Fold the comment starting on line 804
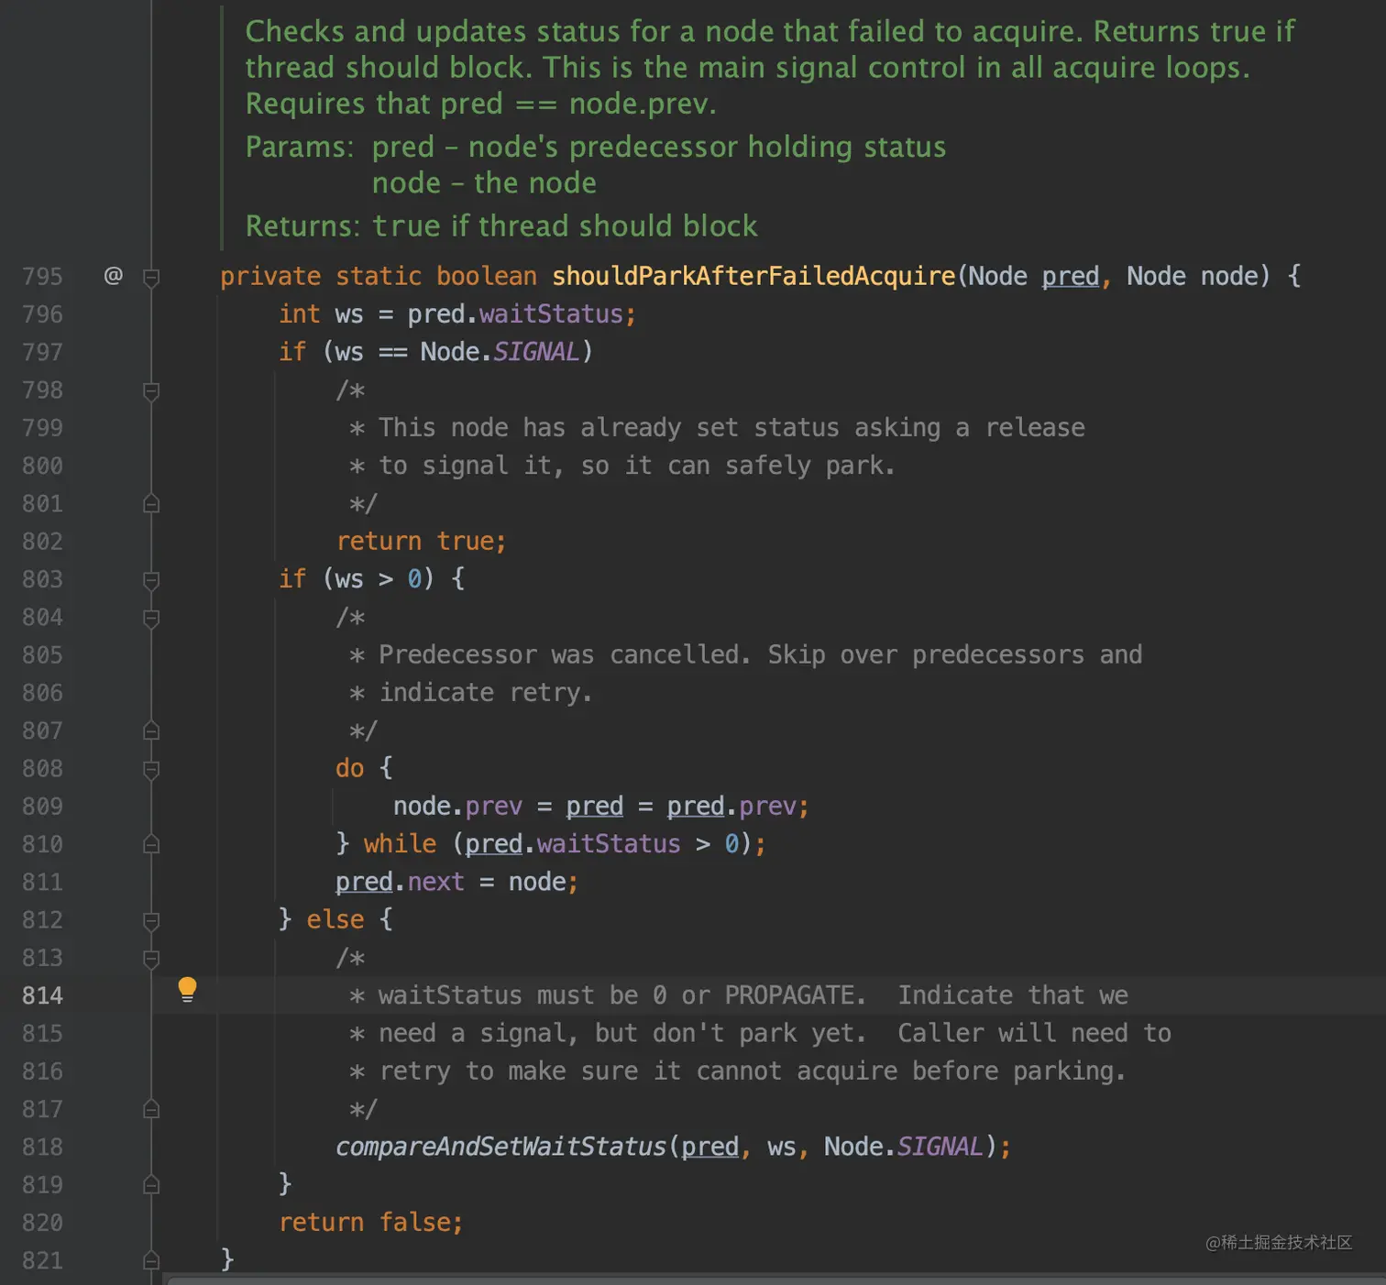 (x=152, y=619)
